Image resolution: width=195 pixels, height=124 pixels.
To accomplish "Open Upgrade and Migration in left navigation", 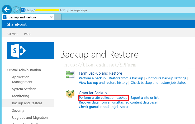I will pos(30,117).
